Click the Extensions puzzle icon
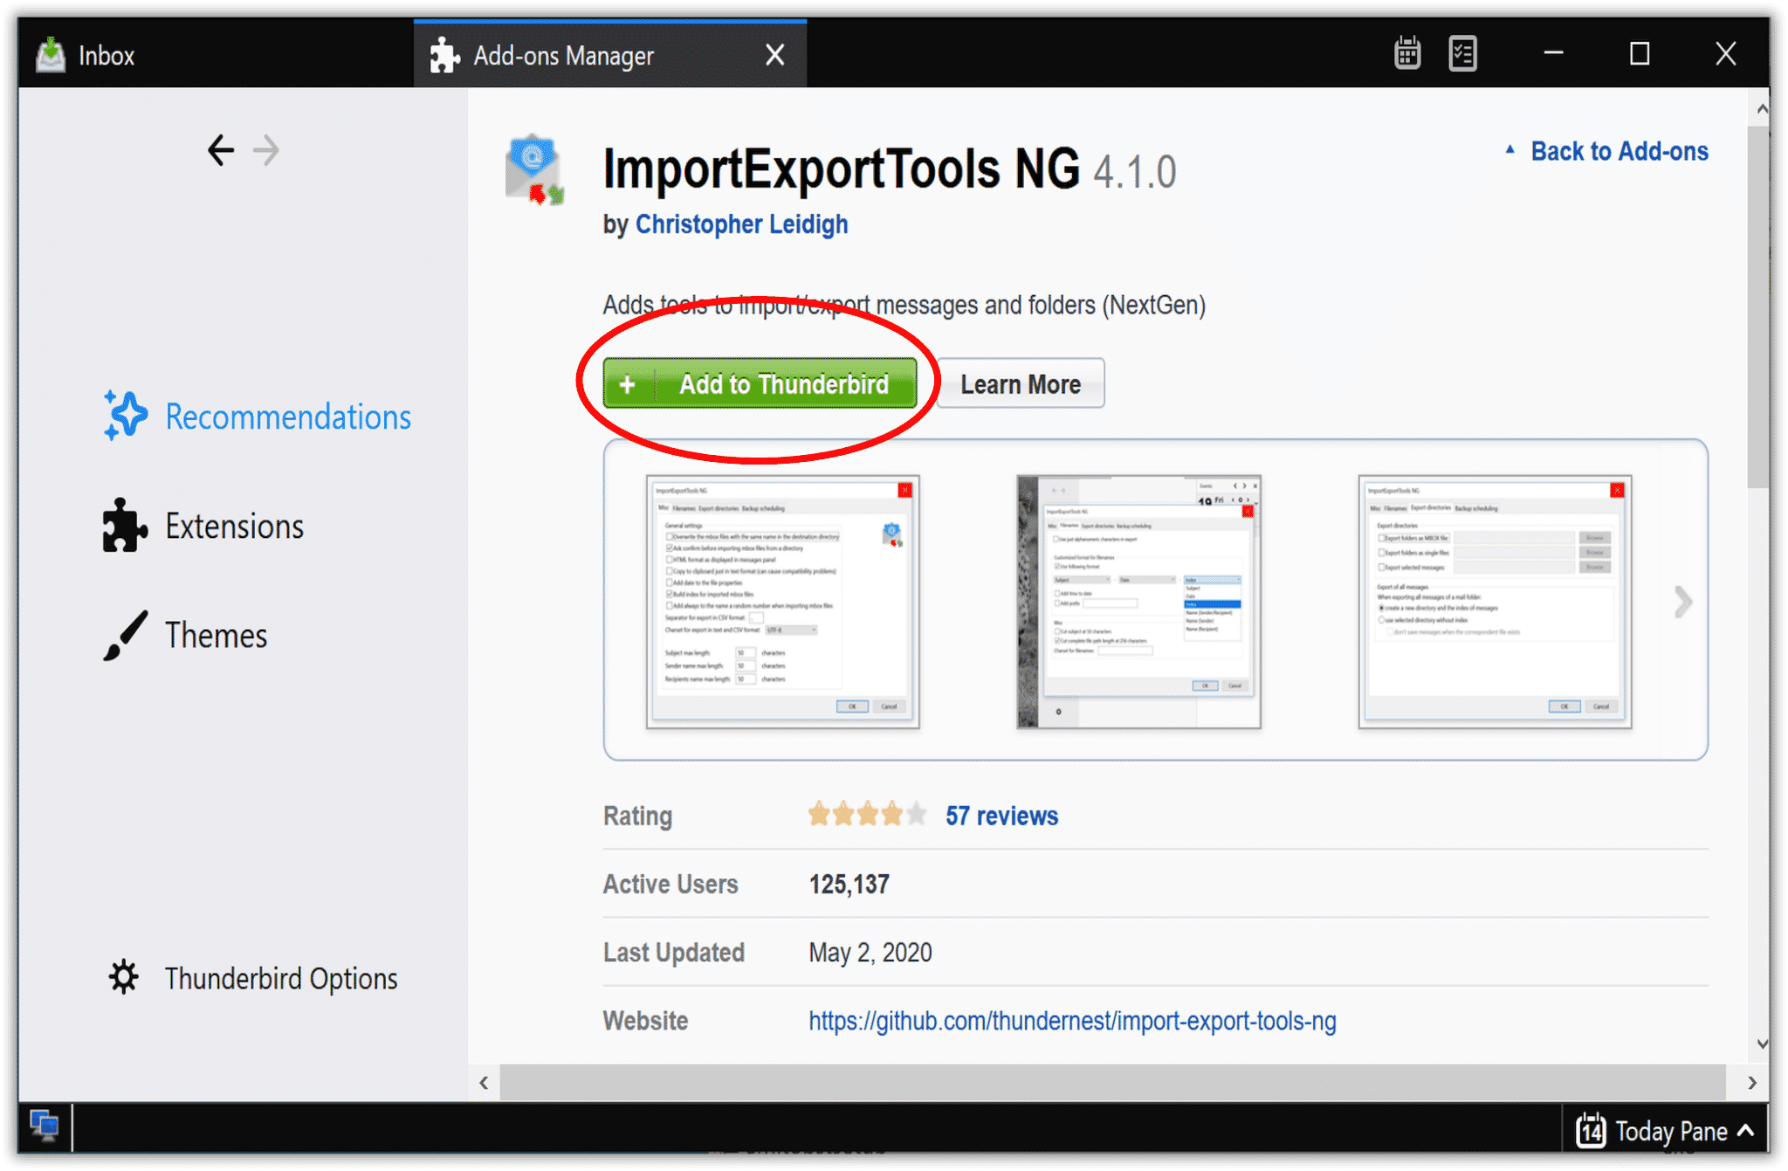Image resolution: width=1788 pixels, height=1171 pixels. coord(124,526)
